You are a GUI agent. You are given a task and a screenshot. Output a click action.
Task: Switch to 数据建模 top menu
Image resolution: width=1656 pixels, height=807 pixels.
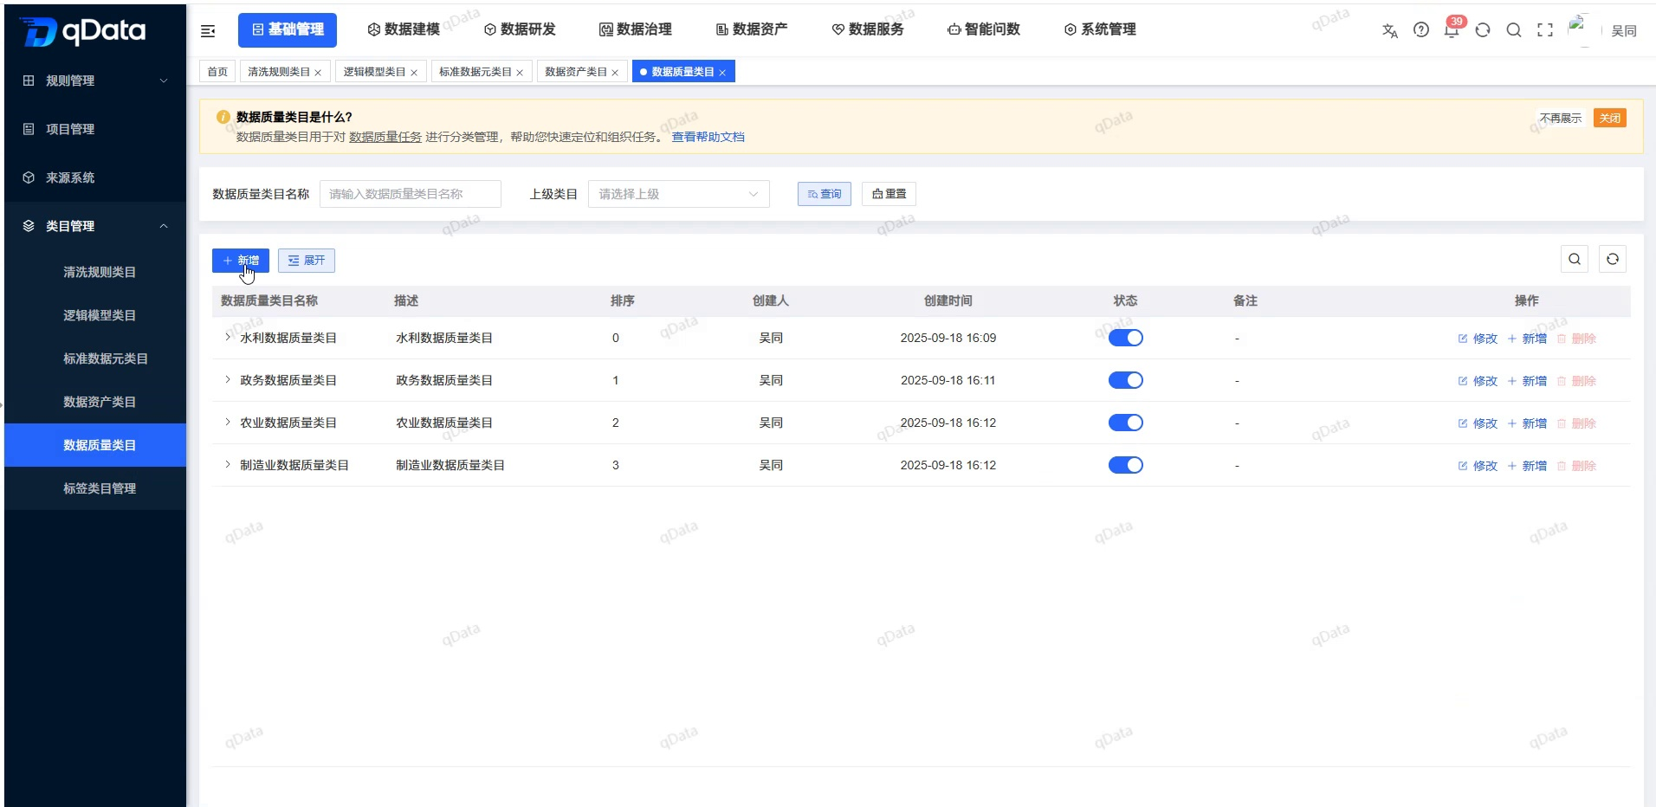click(x=404, y=29)
